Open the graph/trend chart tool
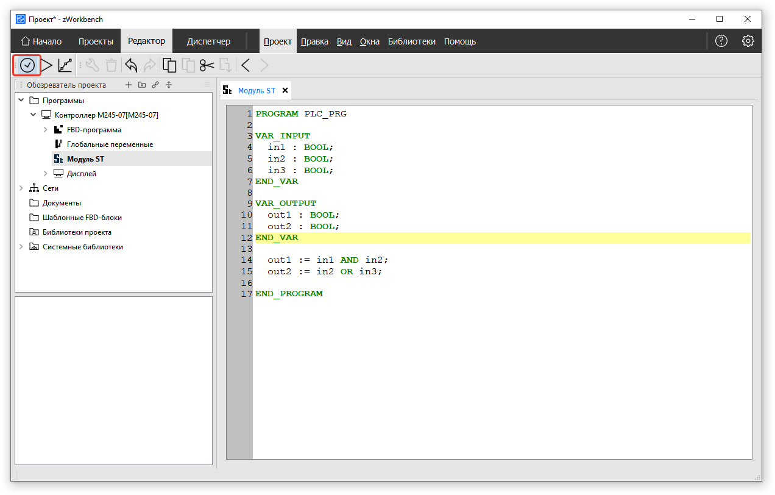The height and width of the screenshot is (495, 775). click(65, 65)
